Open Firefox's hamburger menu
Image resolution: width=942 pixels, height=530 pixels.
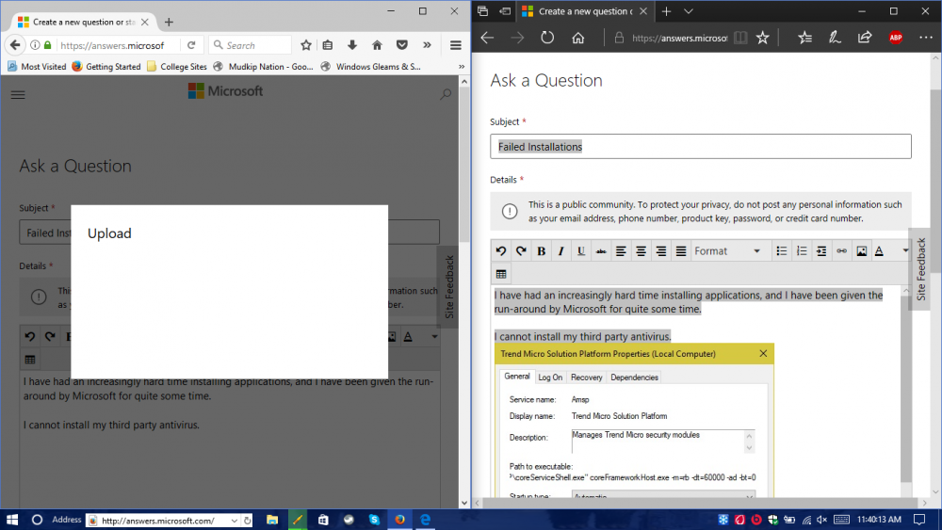pos(455,45)
